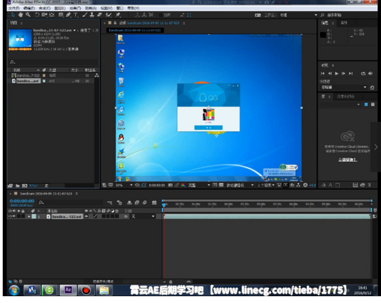Open the Composition menu

[x=45, y=8]
